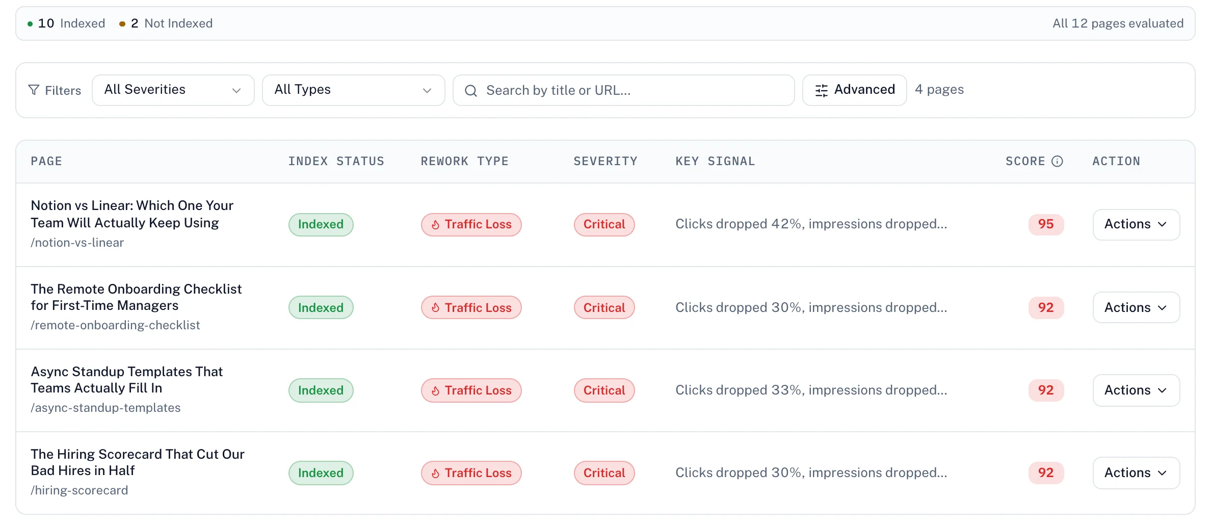Click Indexed badge in Async Standup row

321,390
